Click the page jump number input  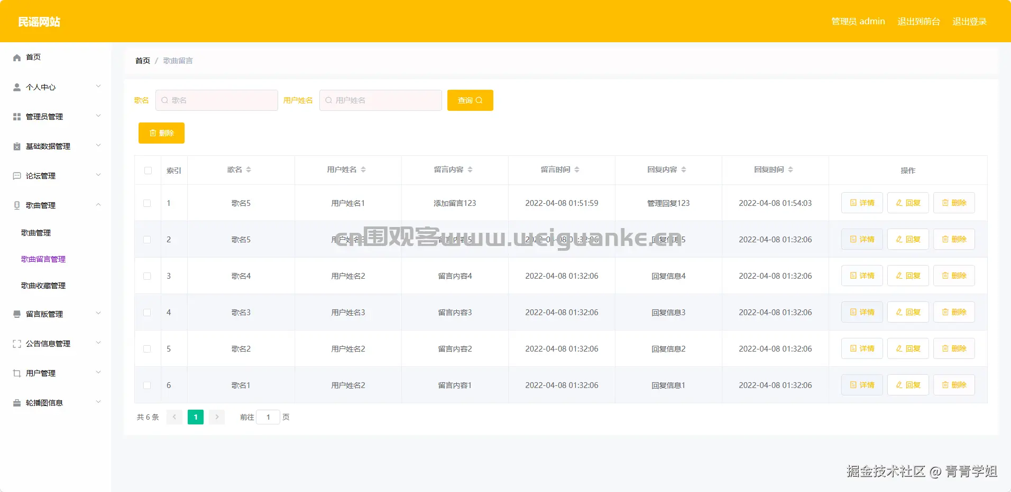[268, 417]
